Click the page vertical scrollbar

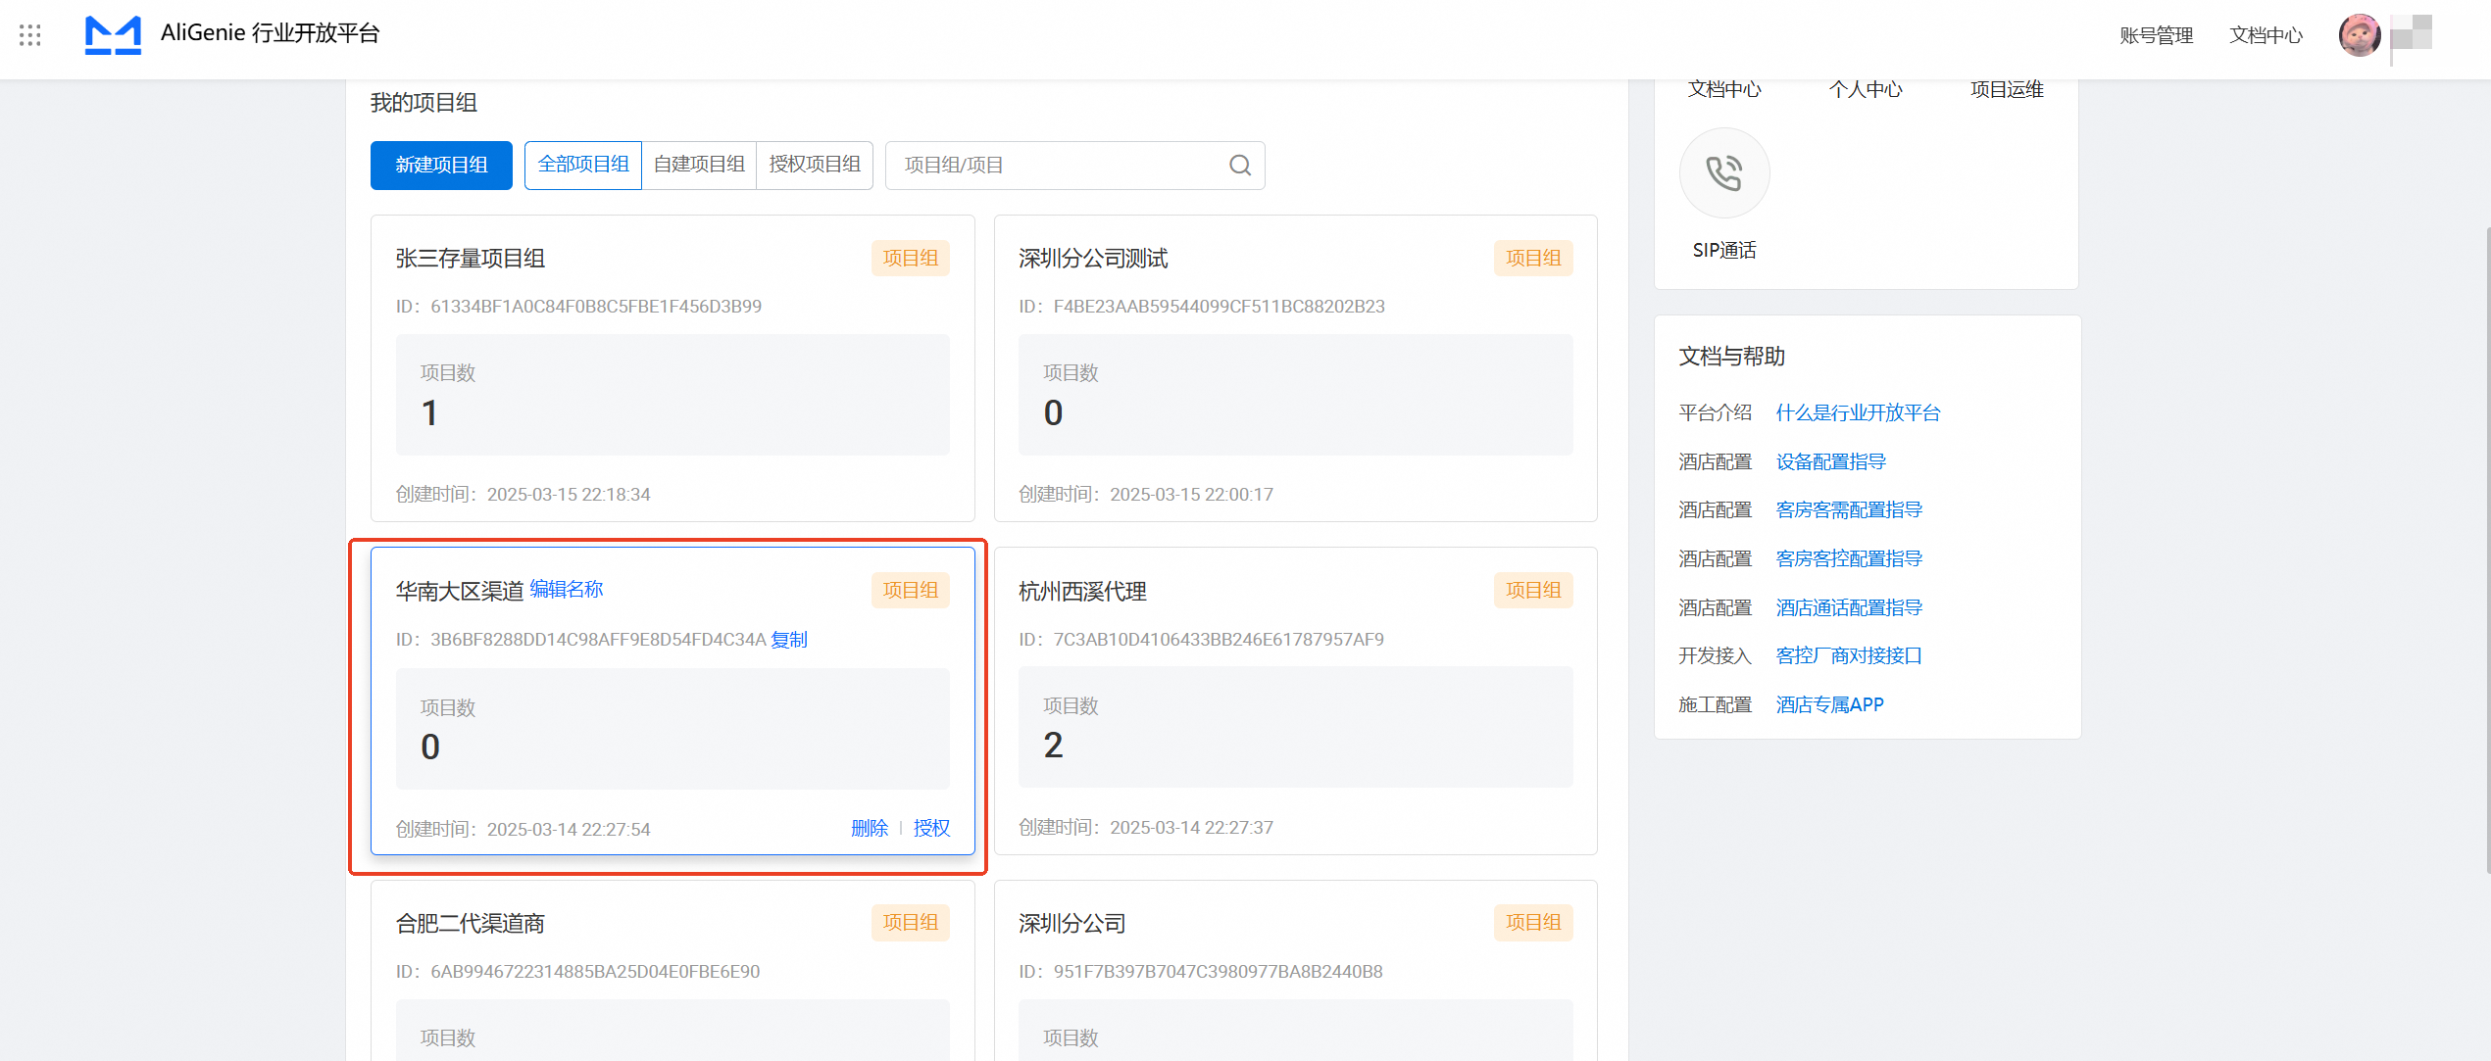click(2487, 549)
